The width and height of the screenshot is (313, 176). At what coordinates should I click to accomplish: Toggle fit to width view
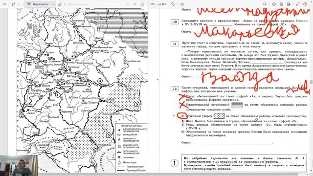coord(142,4)
